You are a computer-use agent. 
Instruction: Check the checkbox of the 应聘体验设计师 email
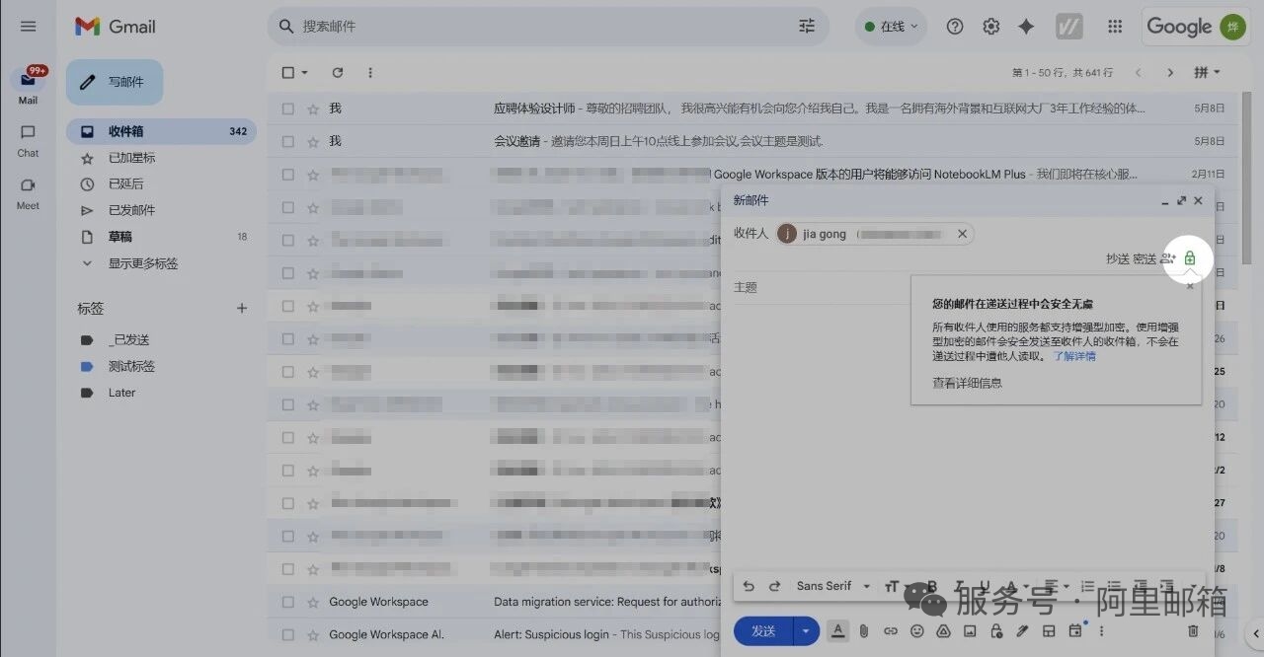click(289, 108)
